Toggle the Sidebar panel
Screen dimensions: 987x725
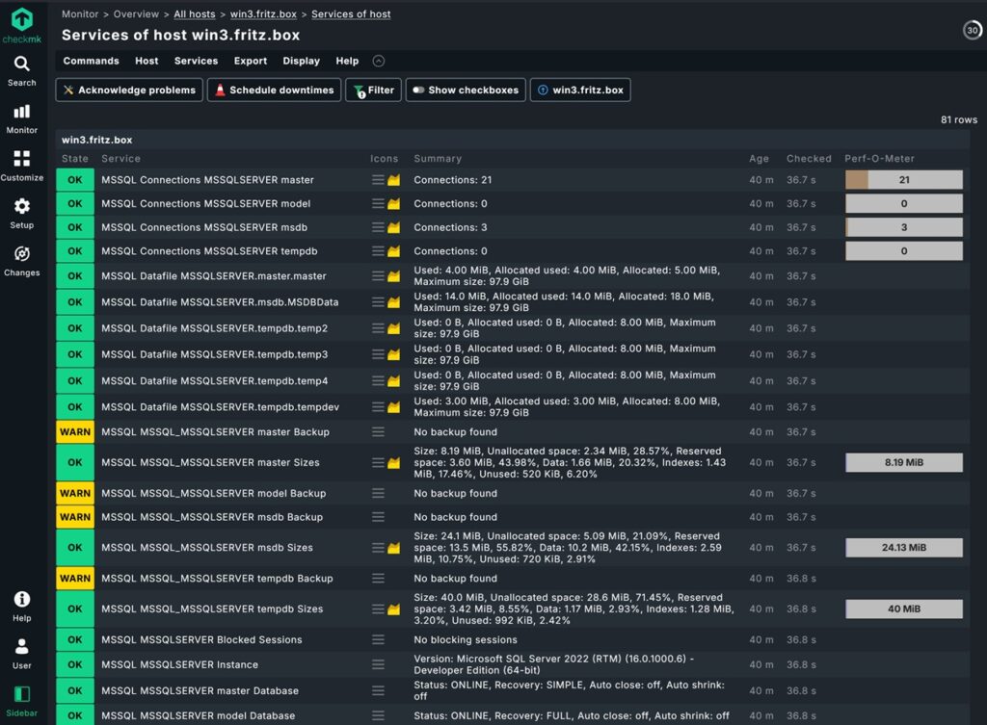click(x=22, y=701)
